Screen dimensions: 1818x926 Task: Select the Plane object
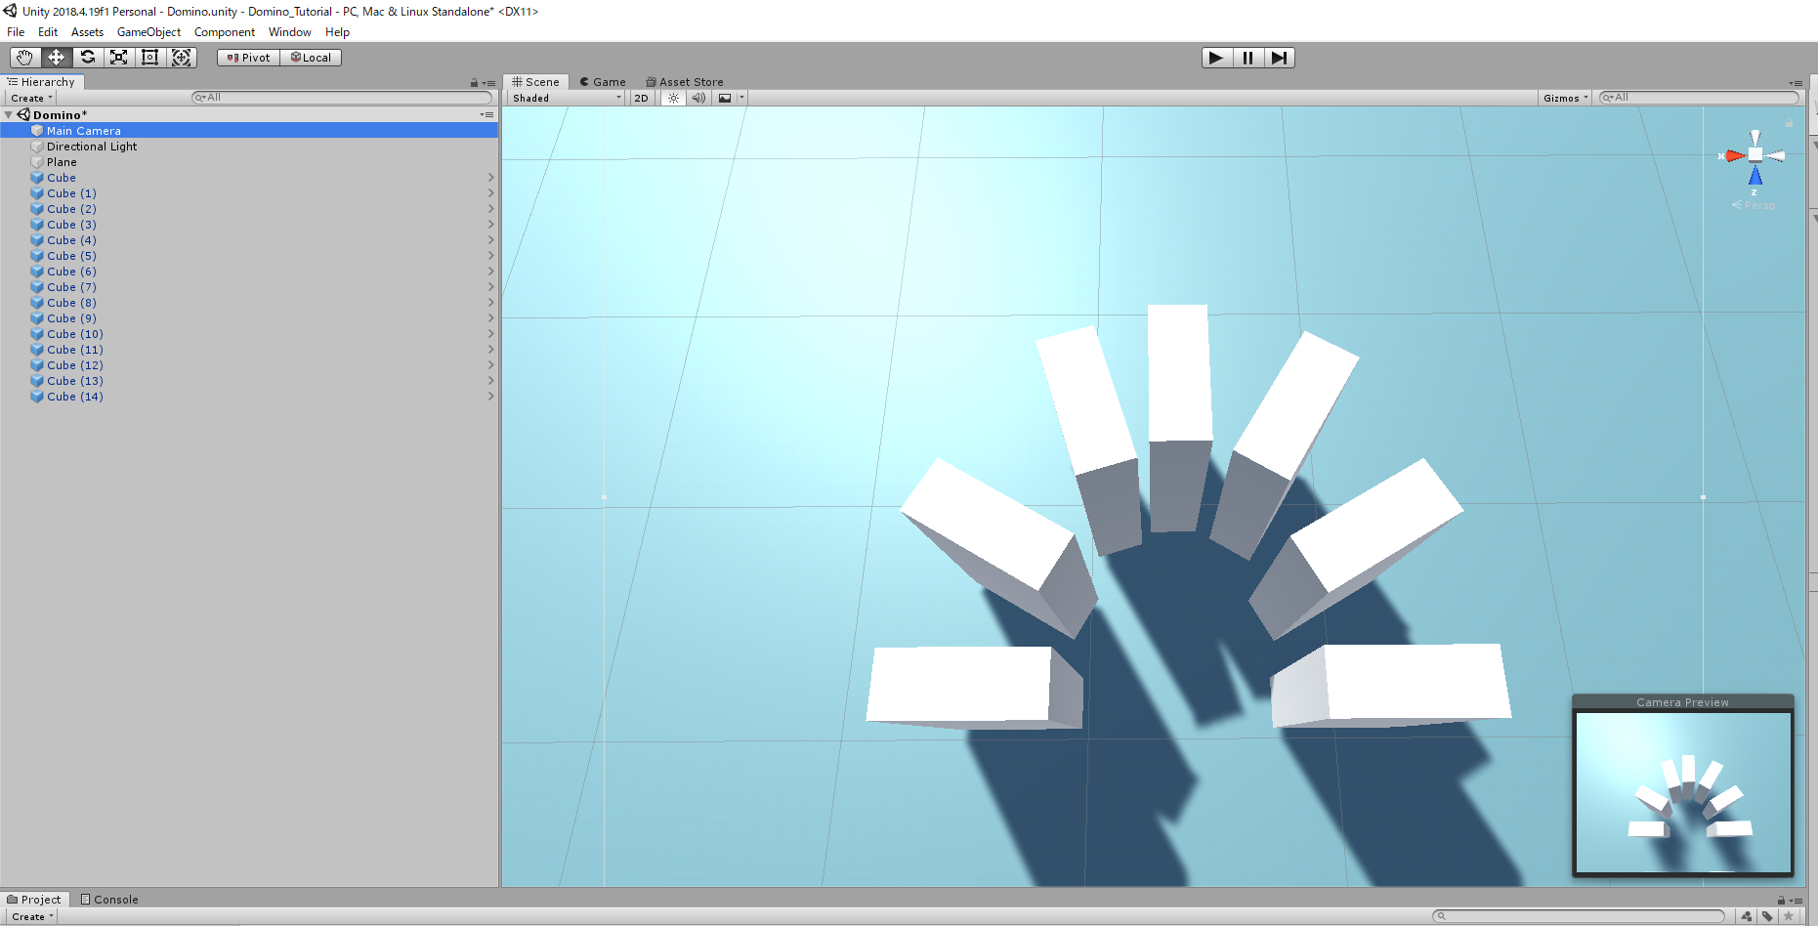249,162
